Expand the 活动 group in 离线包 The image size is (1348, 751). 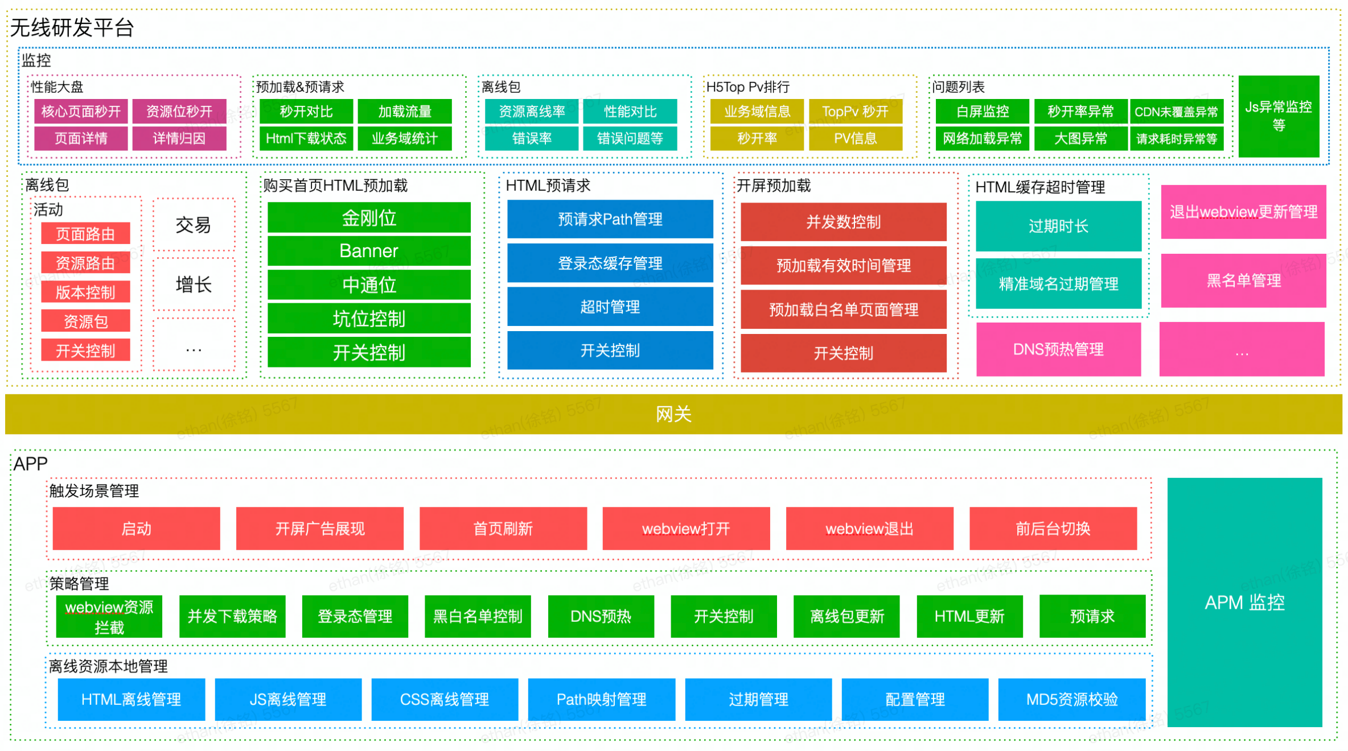48,209
